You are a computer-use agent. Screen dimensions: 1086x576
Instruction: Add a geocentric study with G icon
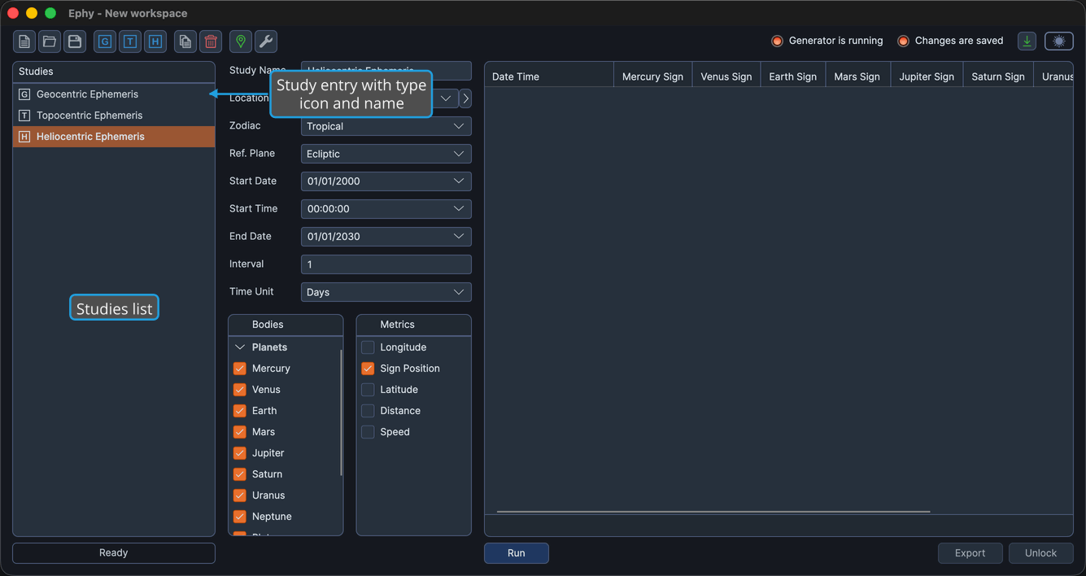pyautogui.click(x=105, y=41)
